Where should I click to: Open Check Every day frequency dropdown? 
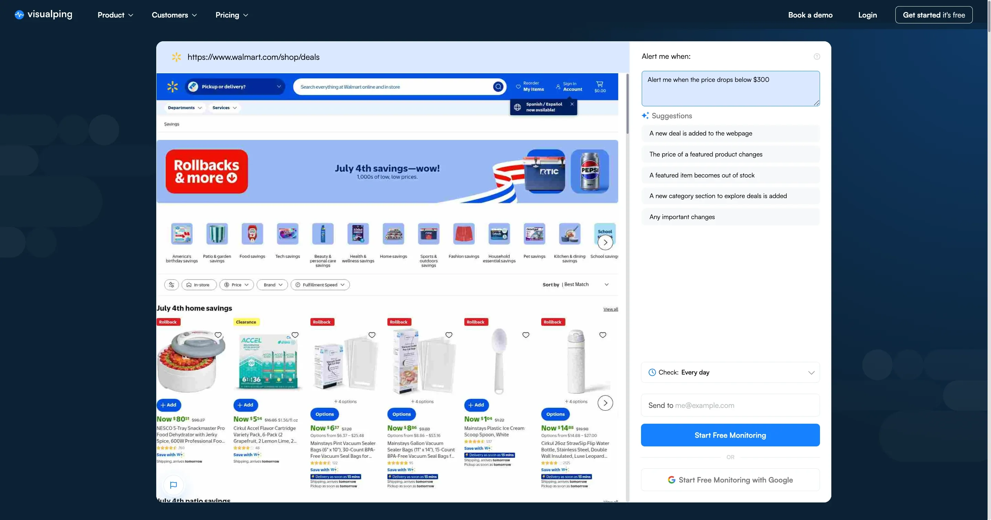click(x=730, y=372)
